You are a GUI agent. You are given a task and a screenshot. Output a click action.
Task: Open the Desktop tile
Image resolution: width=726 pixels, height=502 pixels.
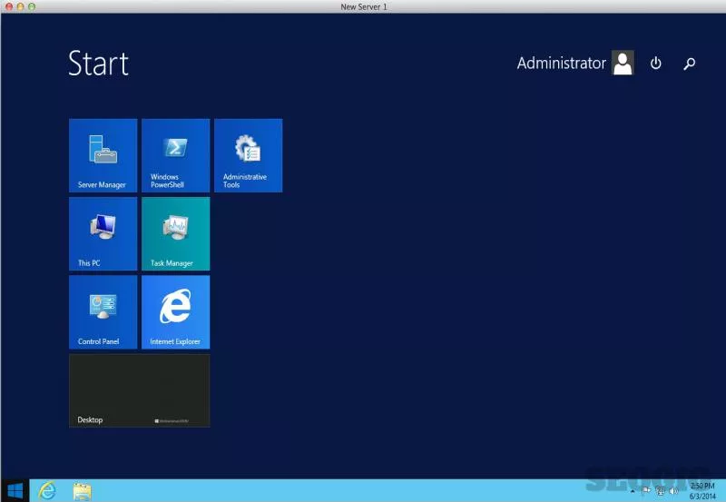click(x=140, y=390)
